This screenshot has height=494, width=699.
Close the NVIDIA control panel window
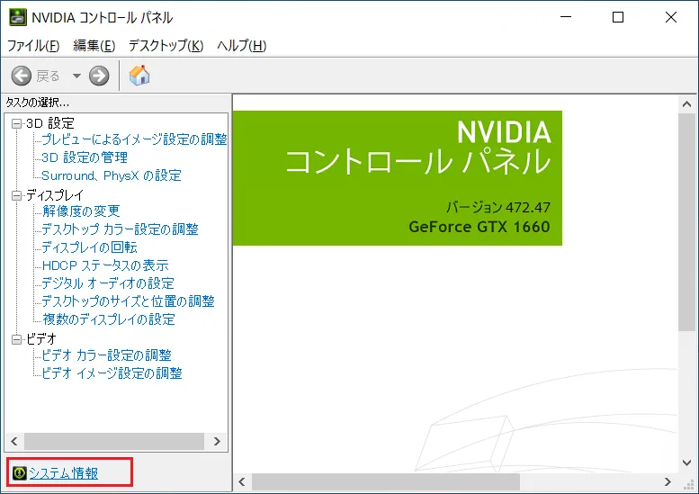[x=671, y=17]
